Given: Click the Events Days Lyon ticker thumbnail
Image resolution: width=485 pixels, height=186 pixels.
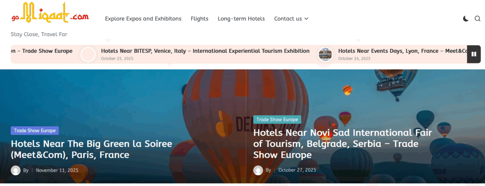Looking at the screenshot, I should [x=325, y=54].
